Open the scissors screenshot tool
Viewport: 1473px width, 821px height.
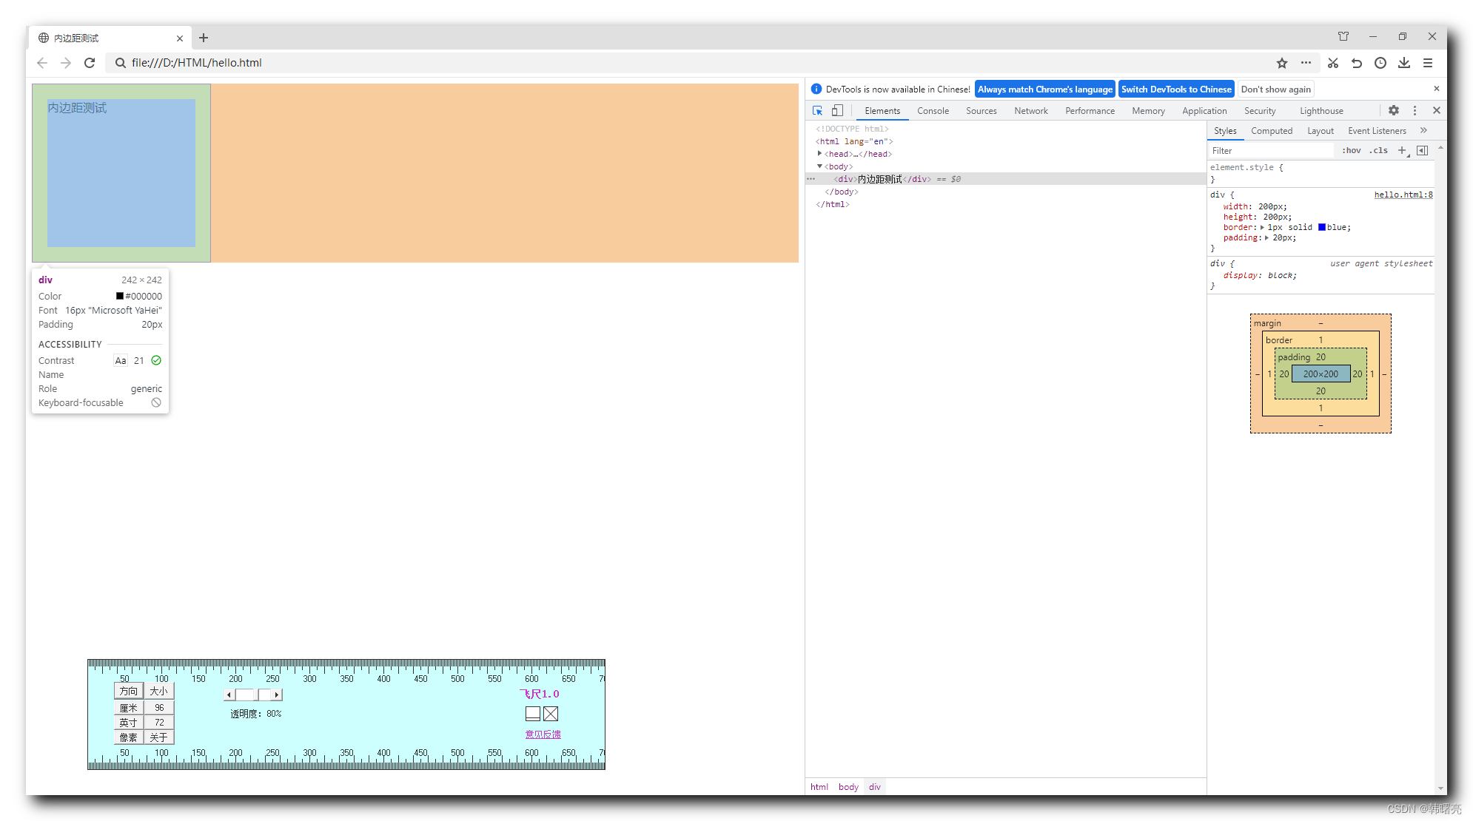[1333, 63]
